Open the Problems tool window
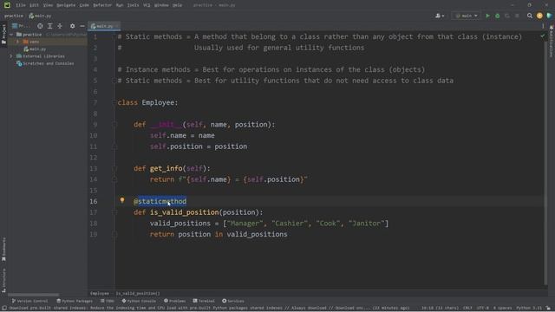This screenshot has height=312, width=555. tap(174, 301)
